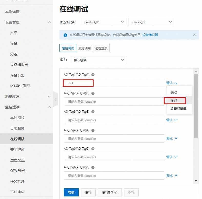Image resolution: width=202 pixels, height=199 pixels.
Task: Select 设置 in the debug dropdown menu
Action: 174,101
